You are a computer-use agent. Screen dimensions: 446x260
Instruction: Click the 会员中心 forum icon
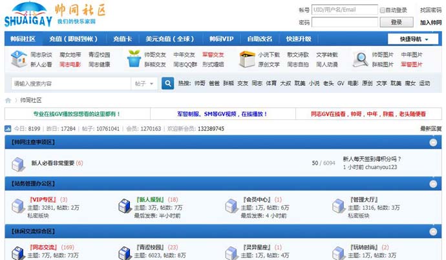[x=232, y=207]
